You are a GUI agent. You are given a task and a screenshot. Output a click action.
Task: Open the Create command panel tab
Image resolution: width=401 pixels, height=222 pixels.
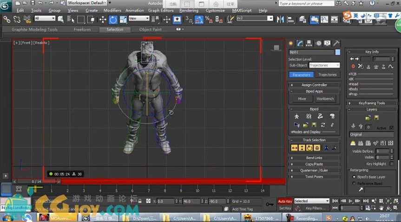point(291,44)
